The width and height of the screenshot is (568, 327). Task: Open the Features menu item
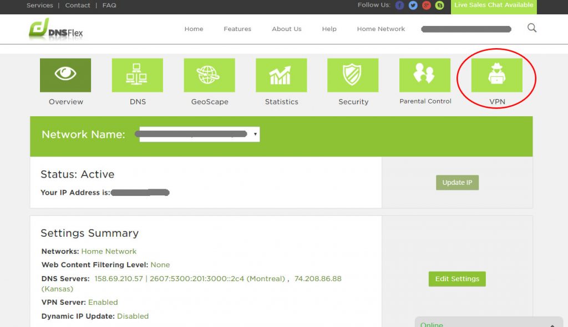(x=237, y=29)
